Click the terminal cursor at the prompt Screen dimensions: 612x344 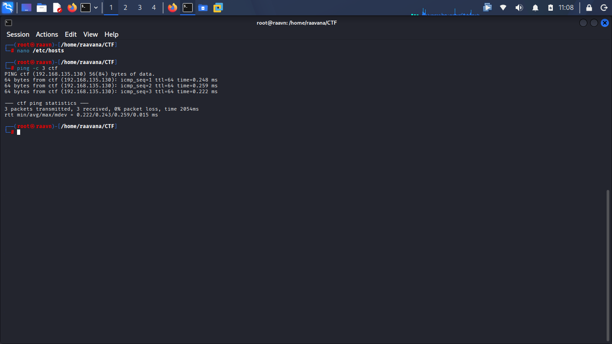coord(19,132)
